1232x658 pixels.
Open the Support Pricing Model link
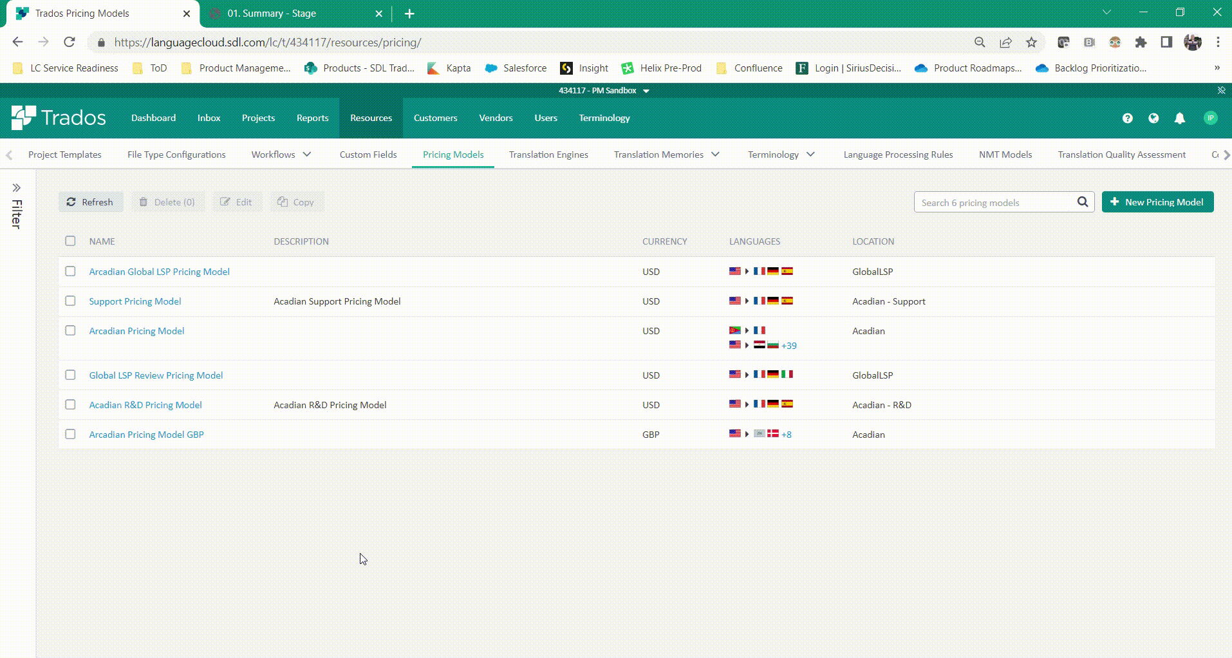(x=135, y=301)
